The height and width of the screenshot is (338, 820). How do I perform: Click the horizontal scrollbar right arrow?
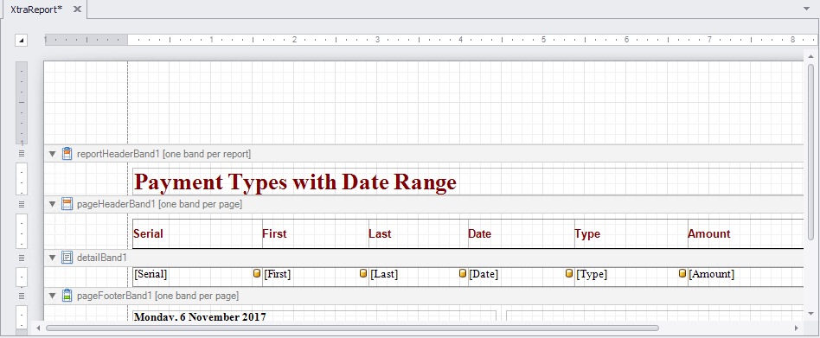click(796, 328)
